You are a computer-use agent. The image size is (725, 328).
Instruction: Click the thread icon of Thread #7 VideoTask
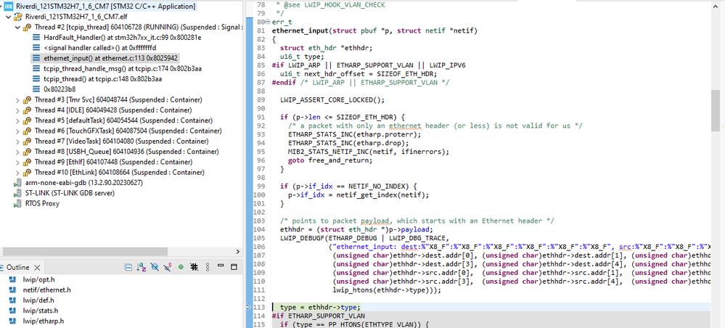[x=28, y=141]
